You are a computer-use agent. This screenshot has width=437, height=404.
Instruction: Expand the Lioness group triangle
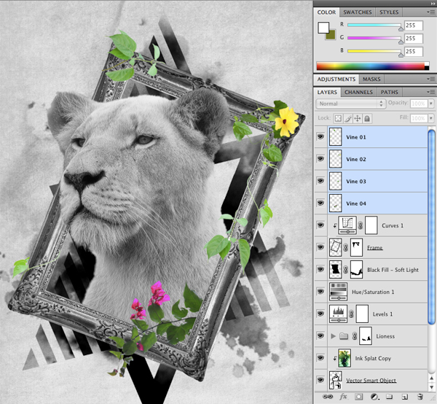click(x=333, y=336)
